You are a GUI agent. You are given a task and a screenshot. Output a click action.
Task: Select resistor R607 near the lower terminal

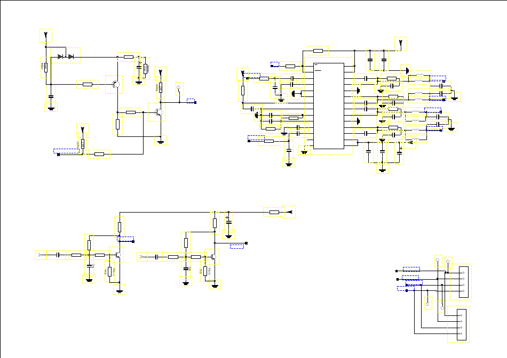(x=82, y=143)
